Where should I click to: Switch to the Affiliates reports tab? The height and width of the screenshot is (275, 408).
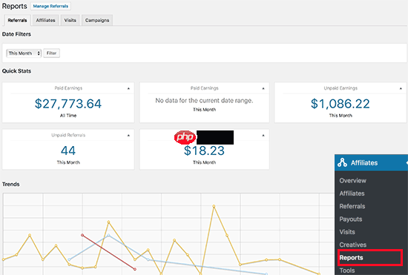coord(45,20)
